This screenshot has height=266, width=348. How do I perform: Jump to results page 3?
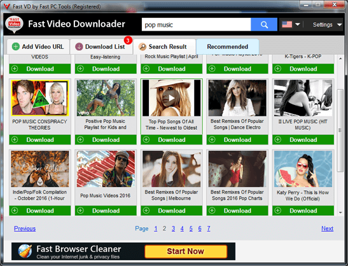[x=173, y=228]
